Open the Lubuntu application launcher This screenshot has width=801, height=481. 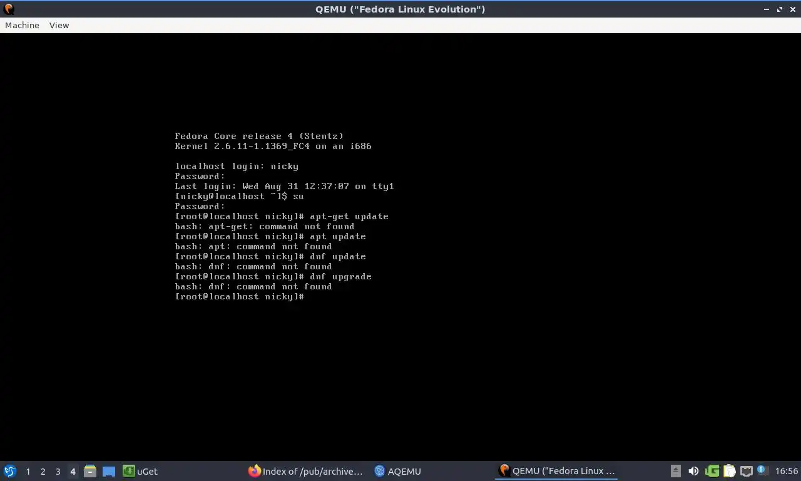point(10,471)
